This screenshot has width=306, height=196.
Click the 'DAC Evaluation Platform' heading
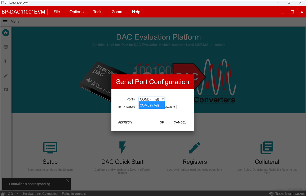(x=158, y=37)
